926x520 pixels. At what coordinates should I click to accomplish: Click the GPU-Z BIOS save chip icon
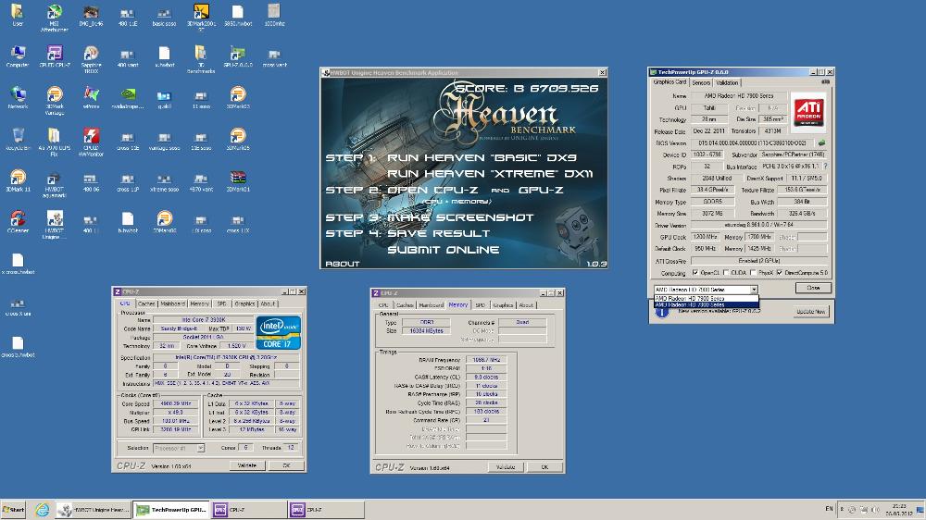point(820,142)
